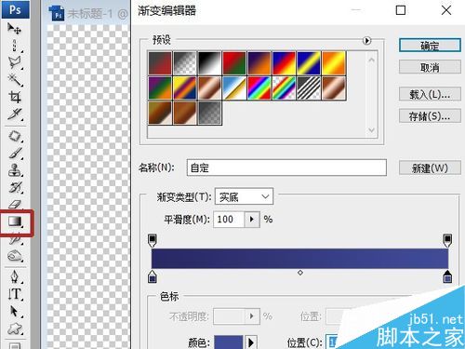Select the Clone Stamp tool

point(14,170)
